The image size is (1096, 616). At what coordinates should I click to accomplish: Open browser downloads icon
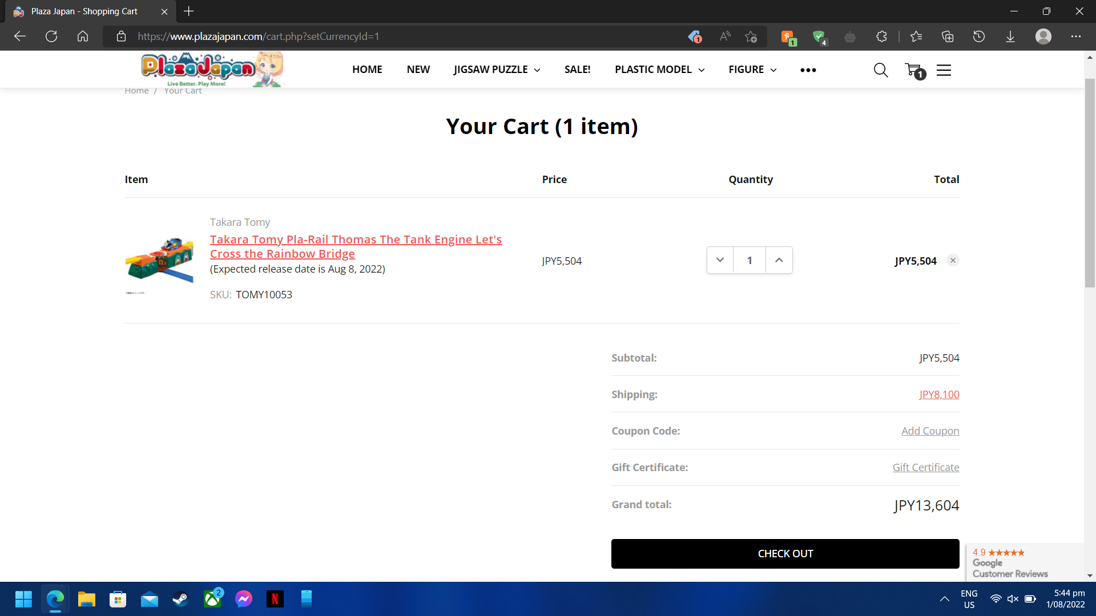click(x=1010, y=37)
